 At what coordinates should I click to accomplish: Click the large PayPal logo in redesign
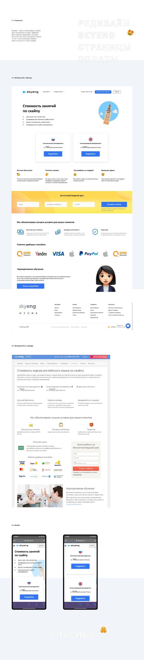tap(88, 254)
